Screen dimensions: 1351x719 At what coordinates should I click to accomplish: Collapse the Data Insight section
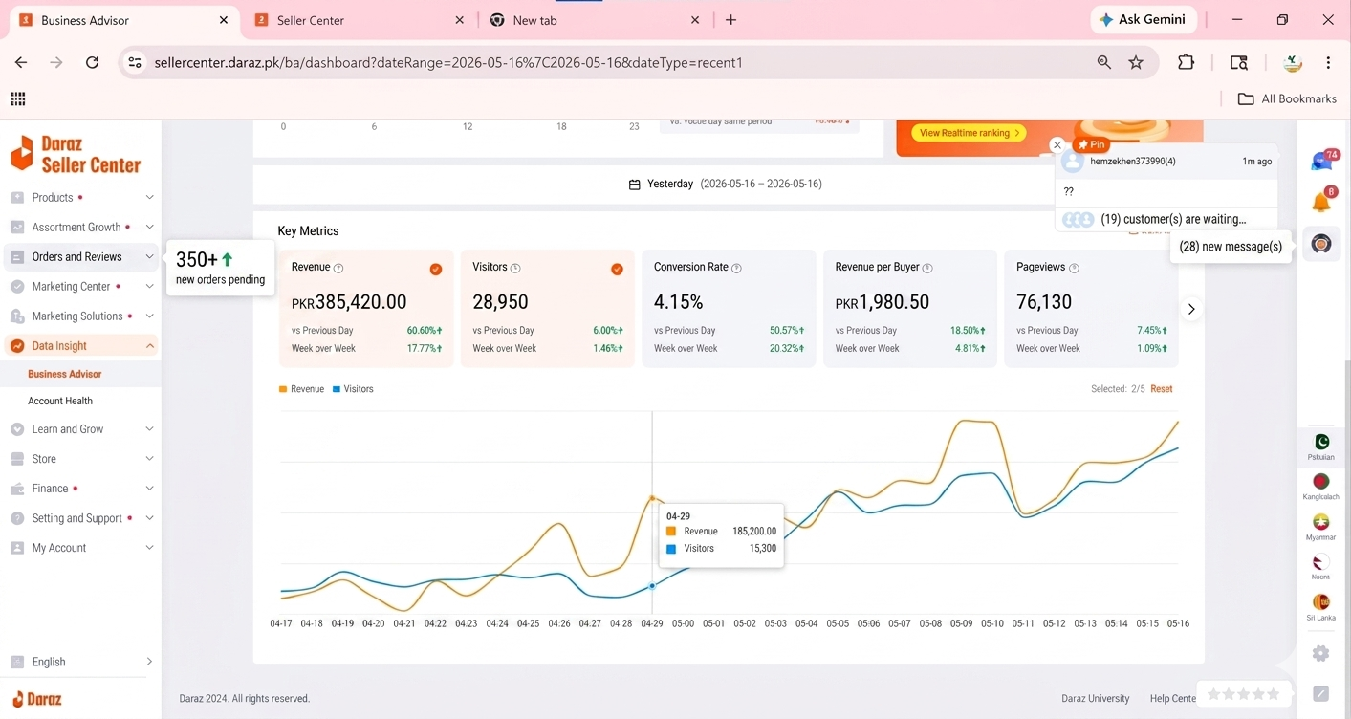[80, 346]
